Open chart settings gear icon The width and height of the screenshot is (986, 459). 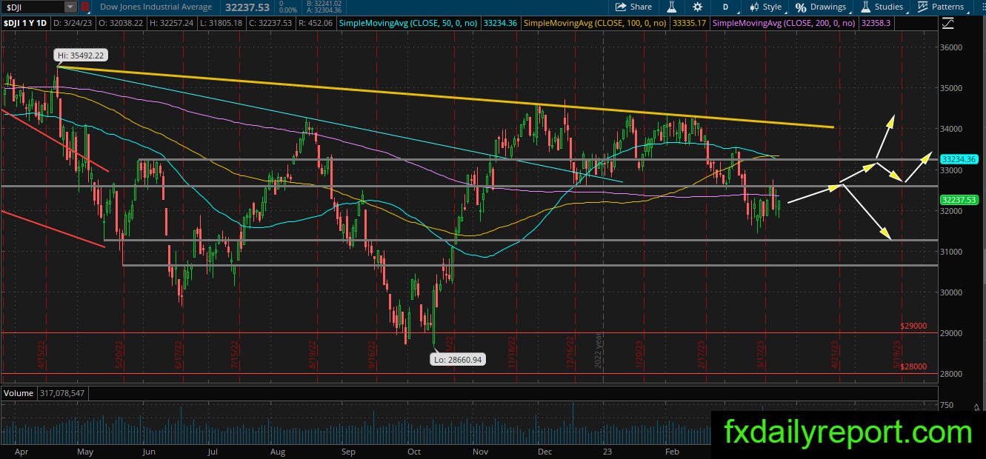click(x=698, y=7)
